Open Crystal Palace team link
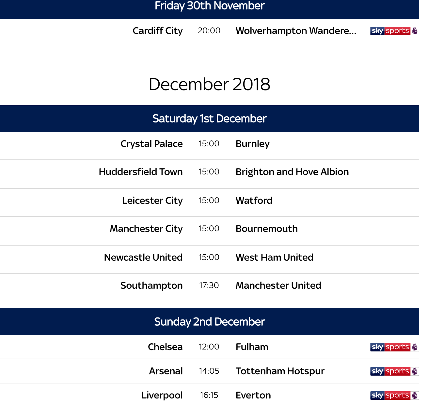427x405 pixels. (151, 144)
